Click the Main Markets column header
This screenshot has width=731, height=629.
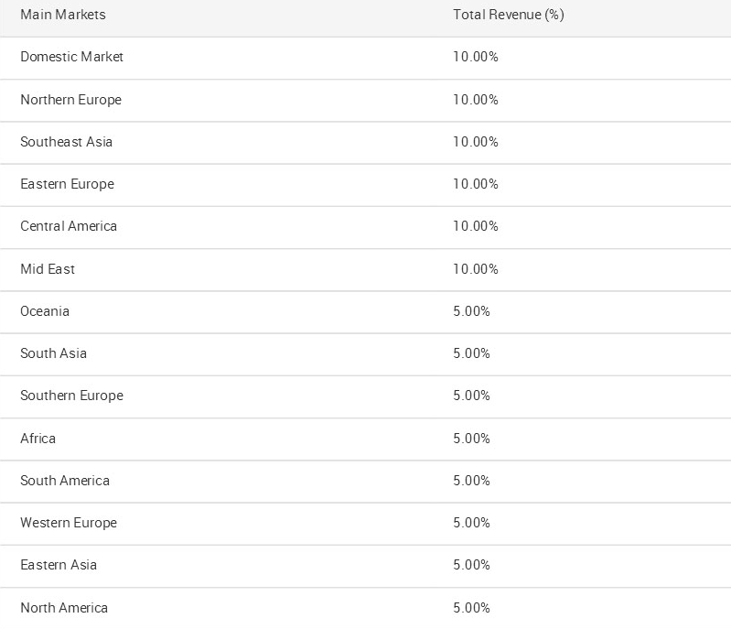(x=63, y=15)
